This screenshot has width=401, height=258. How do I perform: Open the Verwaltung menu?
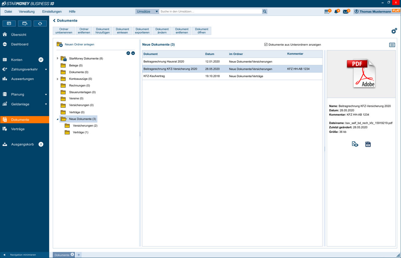pos(27,12)
